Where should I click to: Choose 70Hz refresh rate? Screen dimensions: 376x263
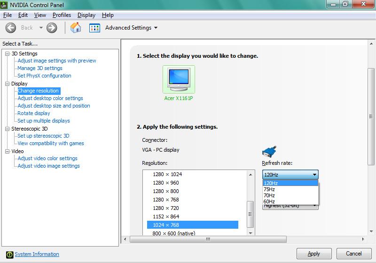pos(290,195)
